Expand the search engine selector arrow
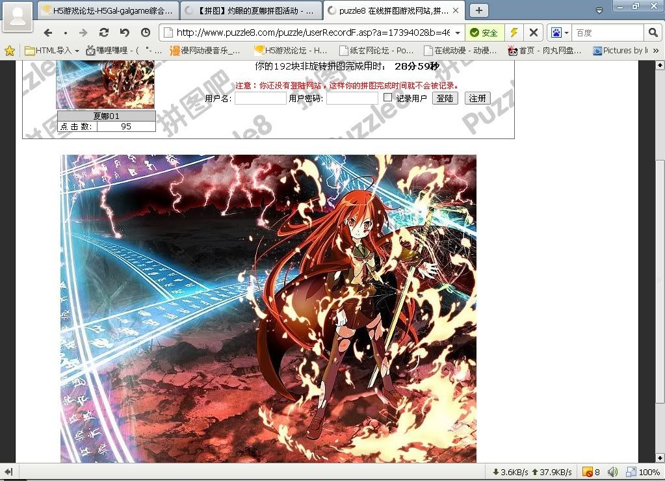 [567, 32]
